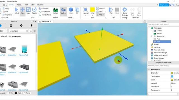The width and height of the screenshot is (179, 100).
Task: Click the Lock tool
Action: 100,12
